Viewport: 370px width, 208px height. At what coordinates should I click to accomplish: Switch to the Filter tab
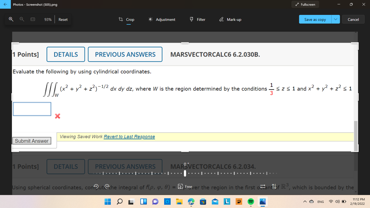197,19
